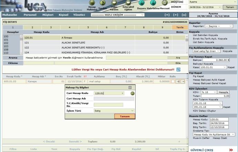Click the Ekle add button

tap(178, 63)
